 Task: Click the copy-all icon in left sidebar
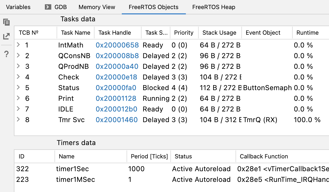(6, 22)
